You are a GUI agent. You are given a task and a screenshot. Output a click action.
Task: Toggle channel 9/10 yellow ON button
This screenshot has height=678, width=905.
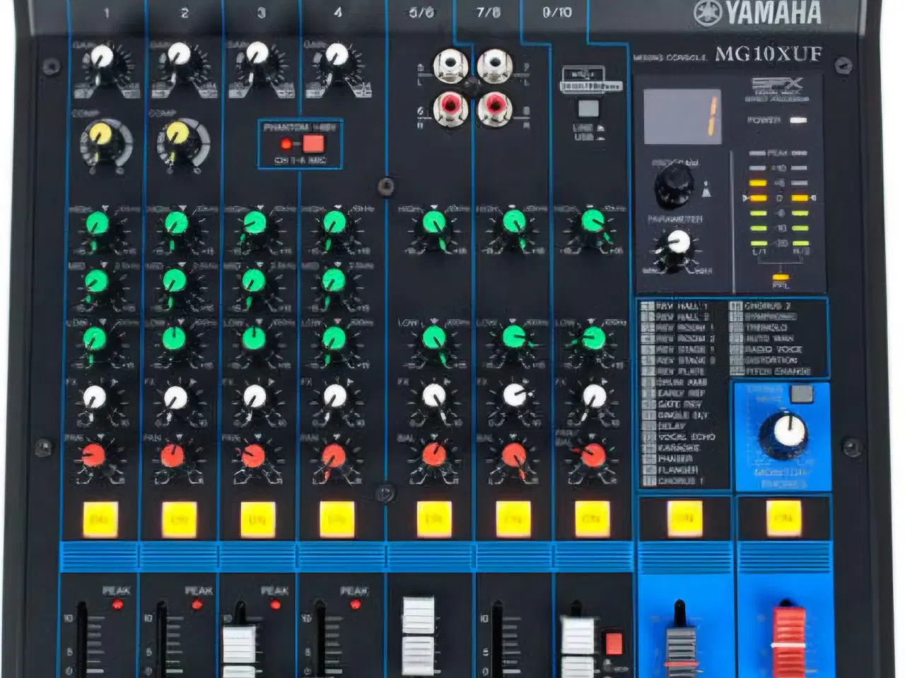point(592,520)
